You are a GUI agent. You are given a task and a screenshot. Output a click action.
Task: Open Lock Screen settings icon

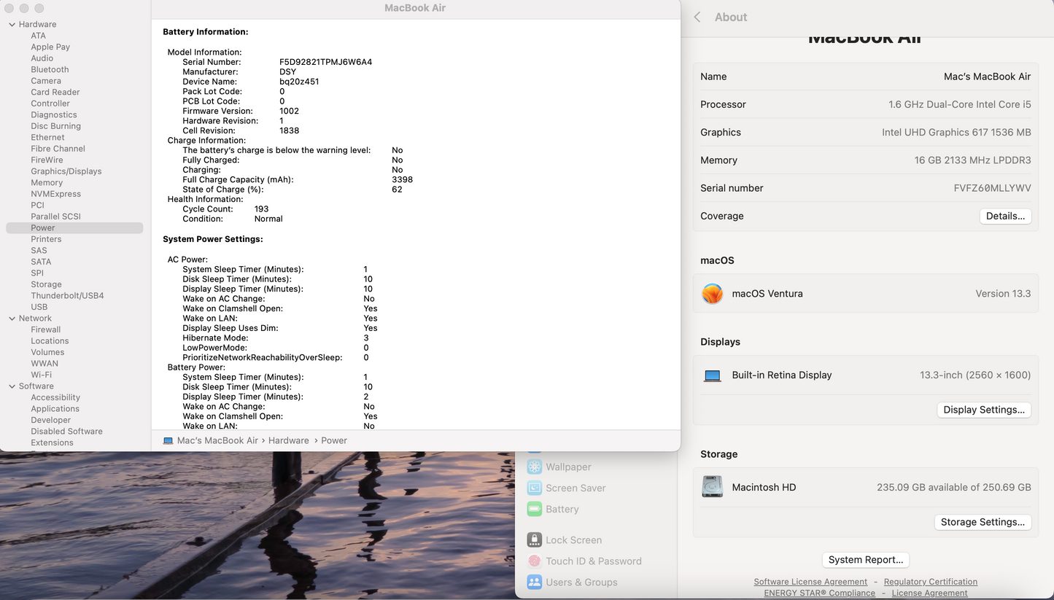[535, 540]
